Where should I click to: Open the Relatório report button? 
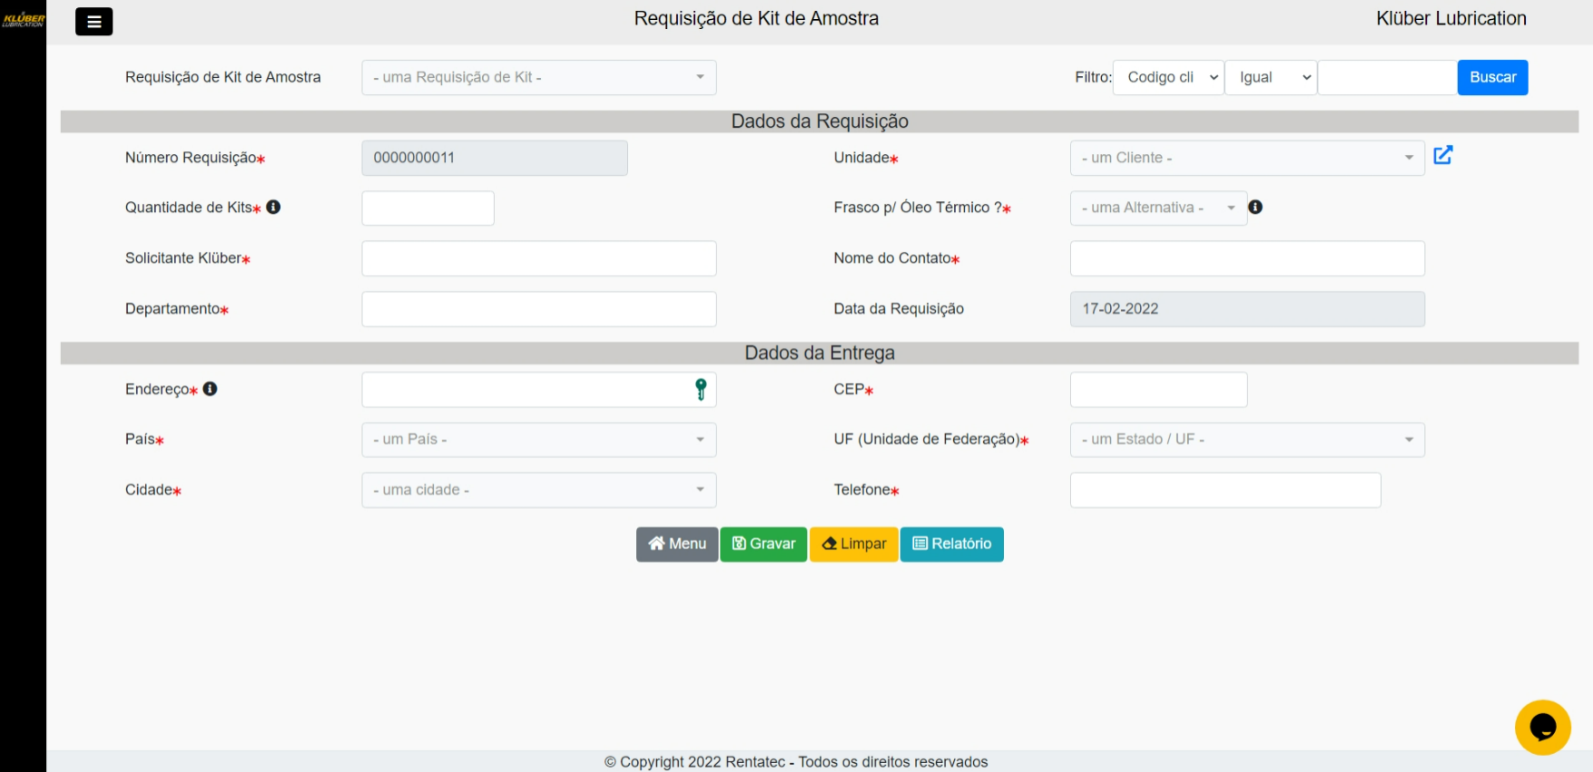[x=951, y=544]
